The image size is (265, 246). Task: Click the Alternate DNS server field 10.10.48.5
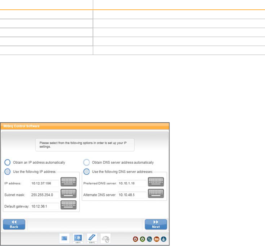tap(132, 195)
